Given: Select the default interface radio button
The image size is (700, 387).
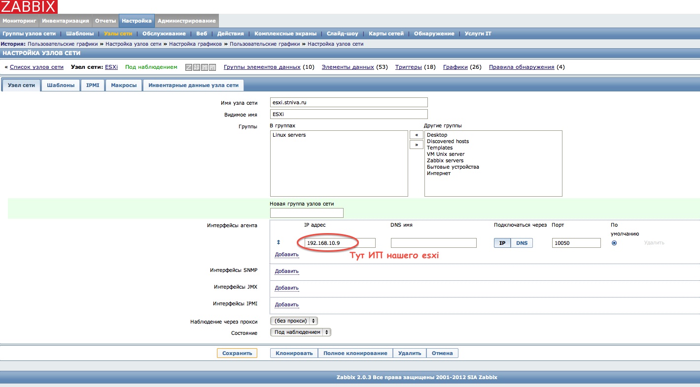Looking at the screenshot, I should tap(614, 243).
